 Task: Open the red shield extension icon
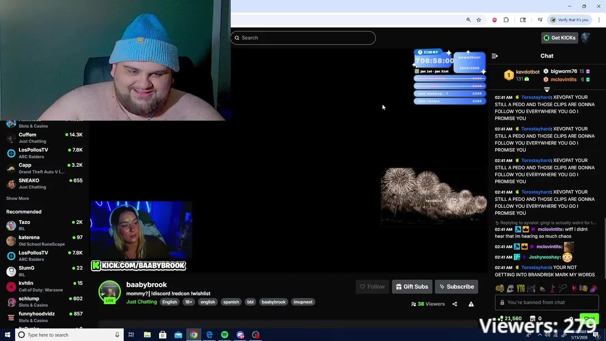[x=494, y=20]
